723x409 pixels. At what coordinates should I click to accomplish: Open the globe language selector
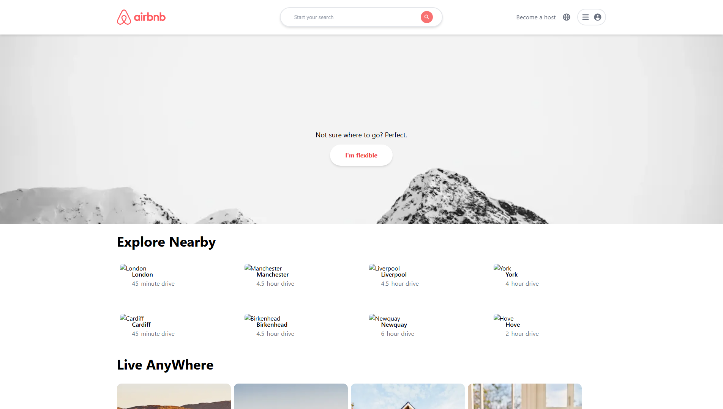click(x=567, y=17)
